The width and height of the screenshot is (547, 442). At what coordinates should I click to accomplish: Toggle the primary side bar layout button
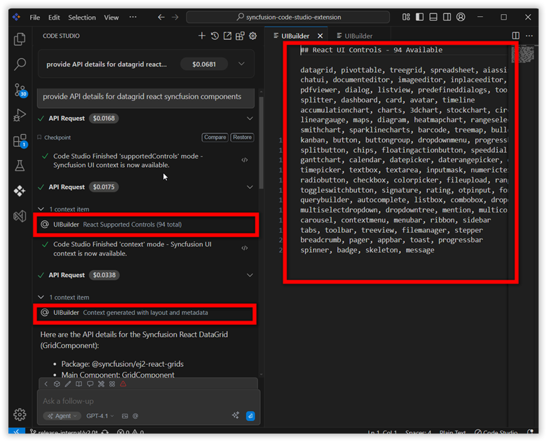[420, 17]
